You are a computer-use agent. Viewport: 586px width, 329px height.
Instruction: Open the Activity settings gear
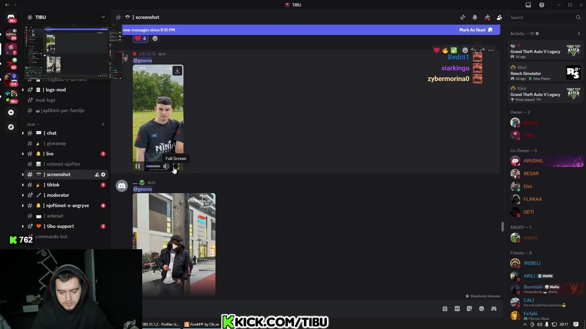point(537,33)
